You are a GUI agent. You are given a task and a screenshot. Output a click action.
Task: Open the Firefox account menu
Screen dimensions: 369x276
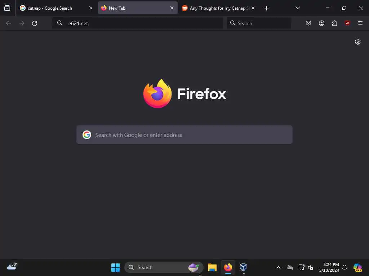(x=321, y=23)
